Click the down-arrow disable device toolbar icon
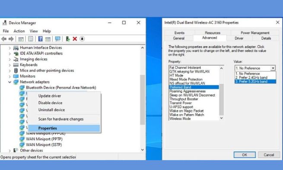 pyautogui.click(x=82, y=39)
